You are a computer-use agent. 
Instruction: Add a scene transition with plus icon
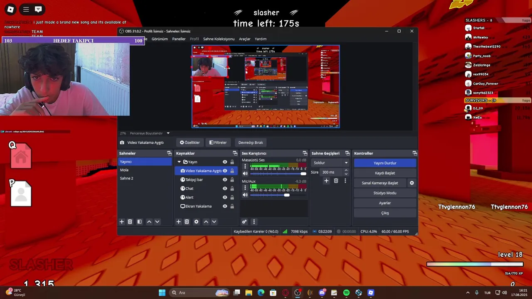coord(326,181)
